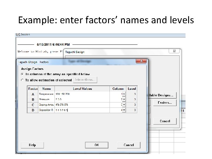Expand Column dropdown for factor D
The width and height of the screenshot is (212, 159).
[x=124, y=110]
